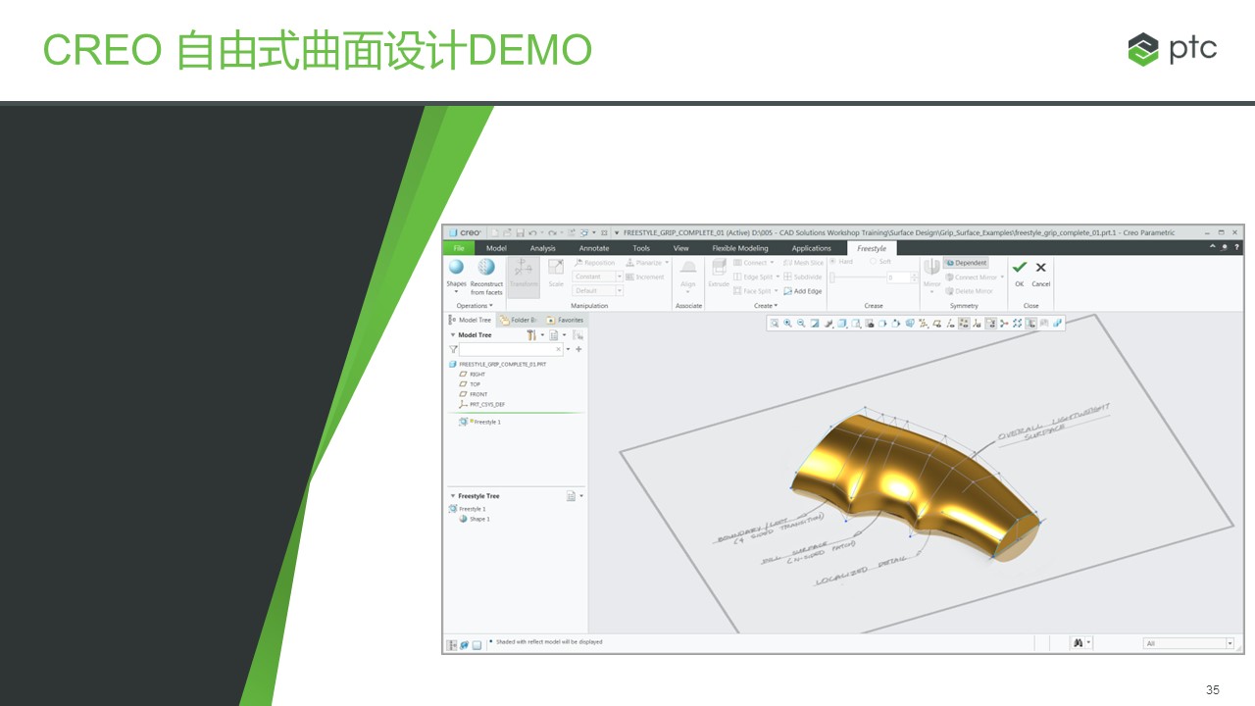Open the File menu

(459, 248)
